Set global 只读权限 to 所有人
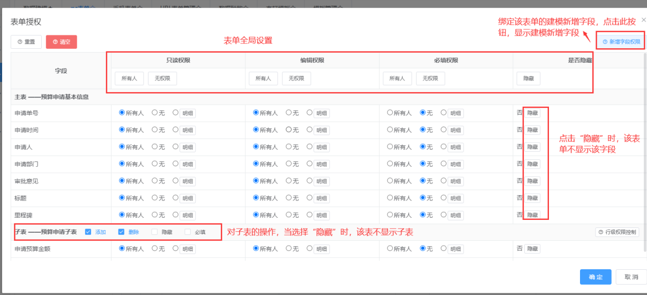Image resolution: width=647 pixels, height=295 pixels. click(x=129, y=78)
